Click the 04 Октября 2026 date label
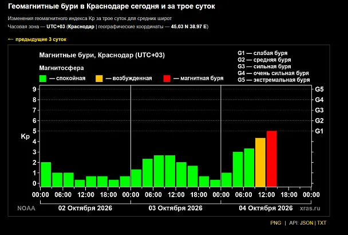Screen dimensions: 348x235 coord(266,208)
